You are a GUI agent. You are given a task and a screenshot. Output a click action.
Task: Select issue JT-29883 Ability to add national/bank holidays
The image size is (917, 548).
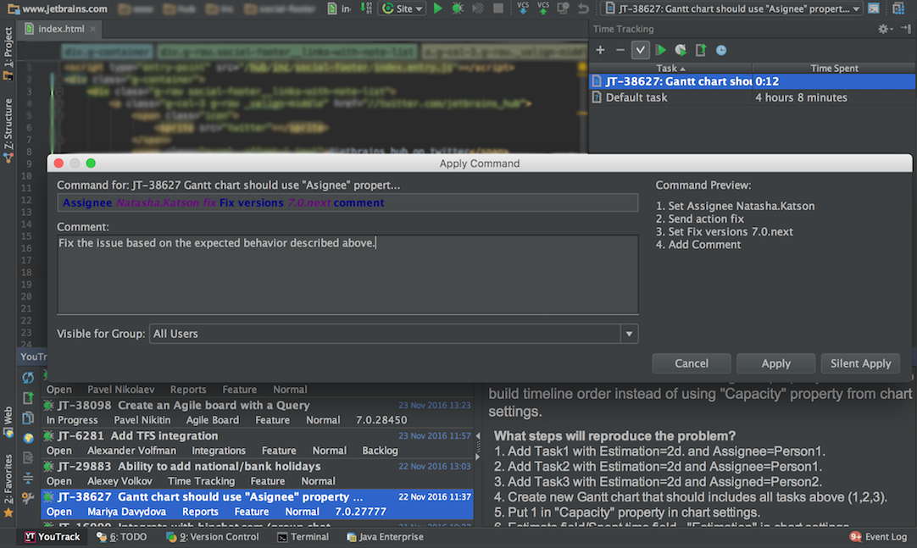point(258,473)
